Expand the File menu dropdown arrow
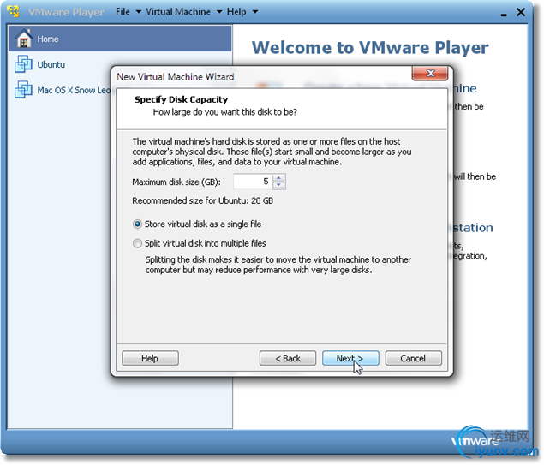This screenshot has height=465, width=544. click(139, 12)
